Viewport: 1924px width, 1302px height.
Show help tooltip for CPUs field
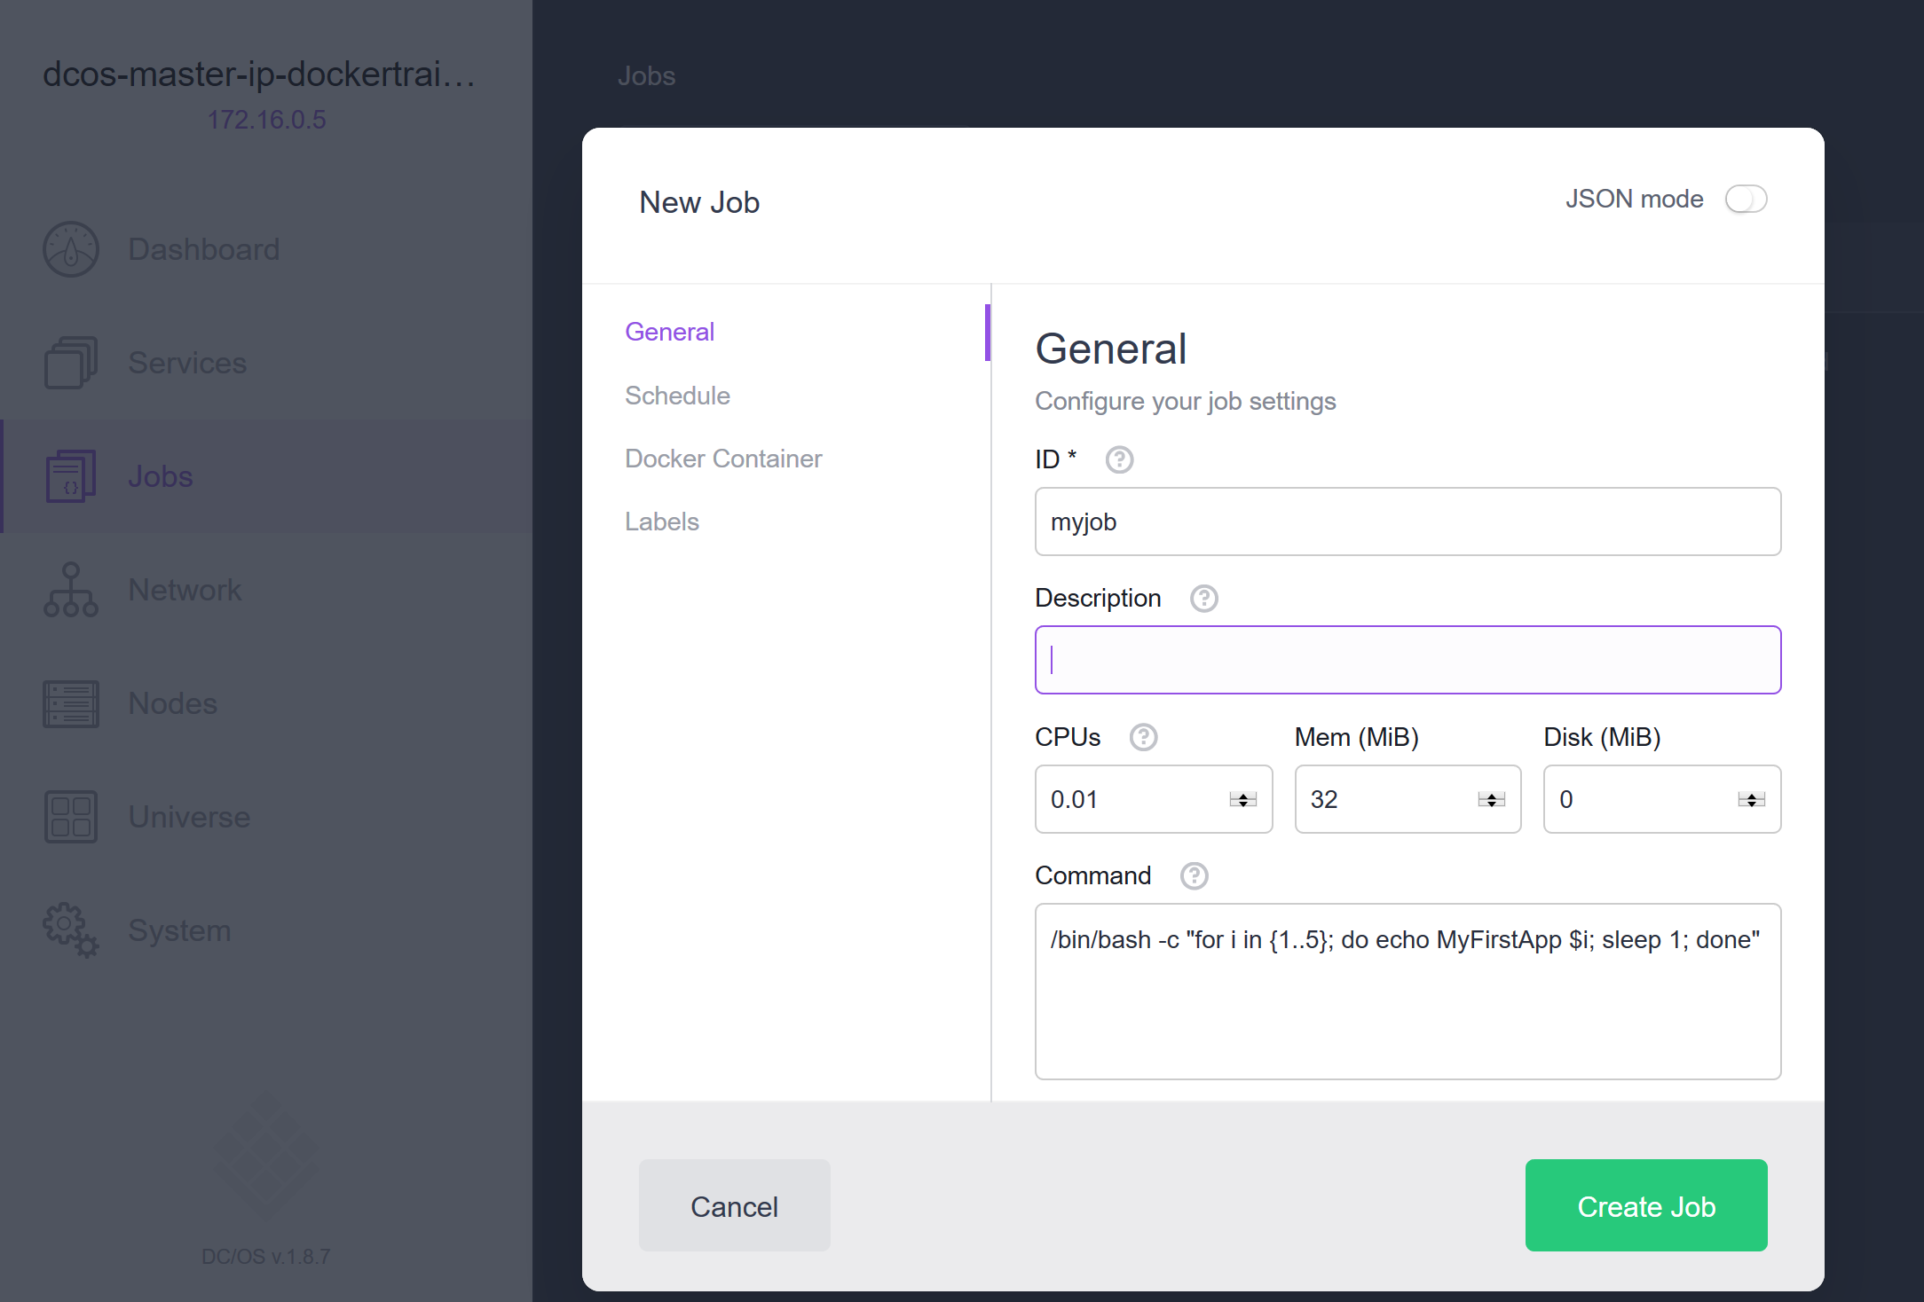(1143, 737)
